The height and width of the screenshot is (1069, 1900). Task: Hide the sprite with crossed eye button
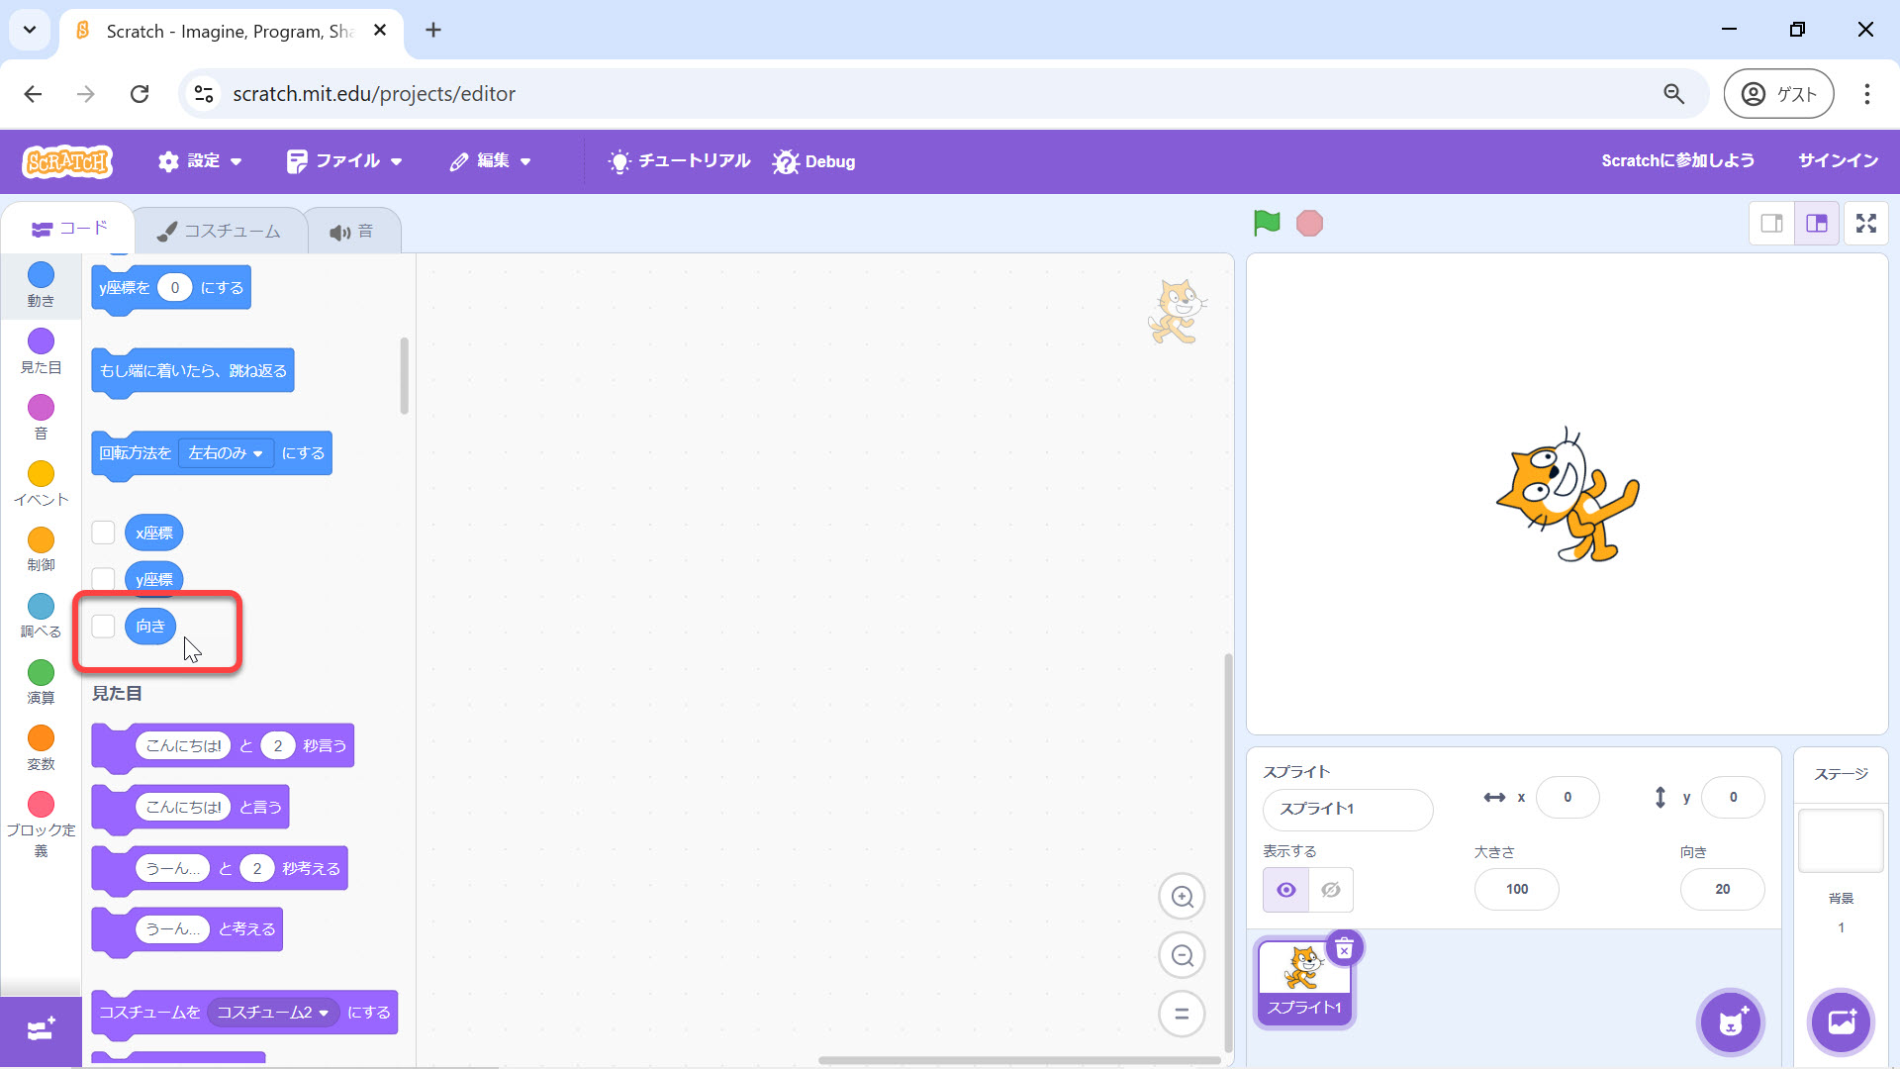pos(1331,890)
